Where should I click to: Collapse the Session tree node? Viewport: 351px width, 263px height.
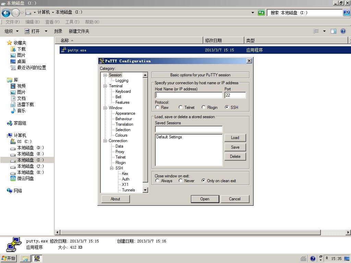(x=105, y=75)
